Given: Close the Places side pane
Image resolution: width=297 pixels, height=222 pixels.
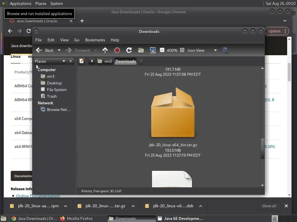Looking at the screenshot, I should coord(71,61).
